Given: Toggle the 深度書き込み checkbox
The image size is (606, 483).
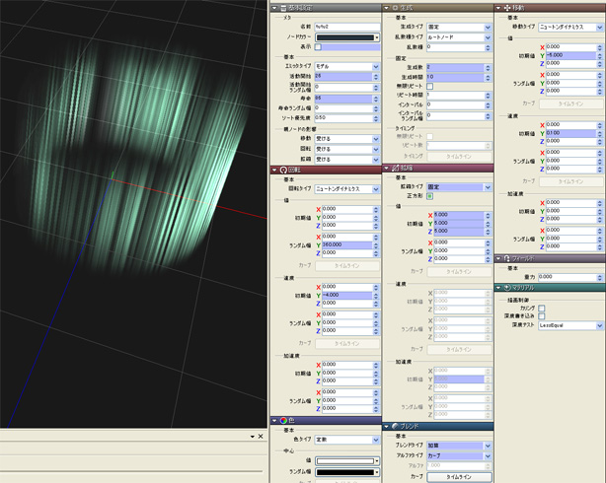Looking at the screenshot, I should pyautogui.click(x=542, y=316).
